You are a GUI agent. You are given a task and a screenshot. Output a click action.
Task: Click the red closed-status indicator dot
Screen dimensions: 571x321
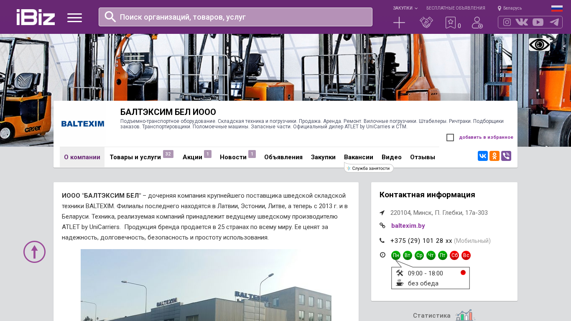tap(463, 273)
